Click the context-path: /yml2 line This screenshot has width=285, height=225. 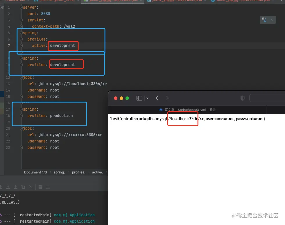coord(53,26)
